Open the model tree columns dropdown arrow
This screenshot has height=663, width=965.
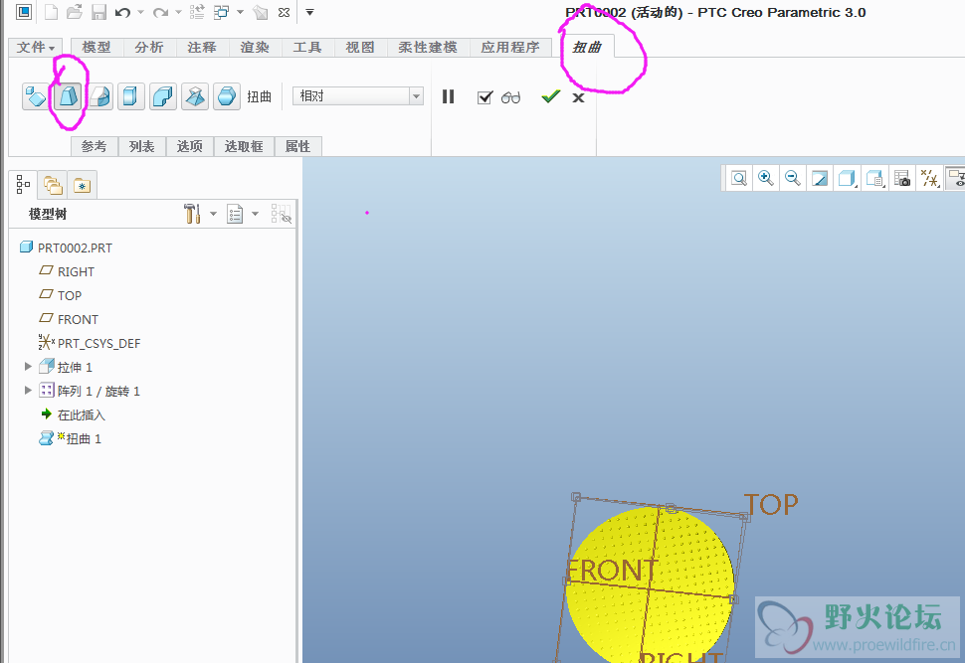pyautogui.click(x=255, y=214)
